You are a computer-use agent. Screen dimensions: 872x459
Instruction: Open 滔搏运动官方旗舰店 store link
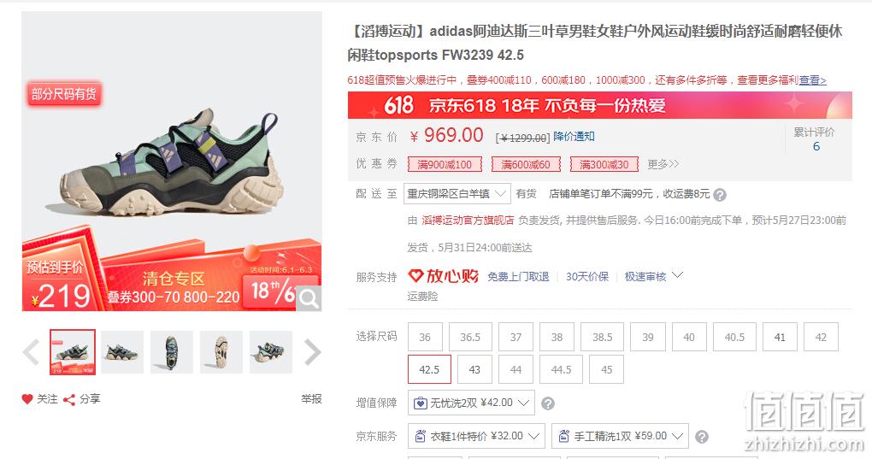468,221
